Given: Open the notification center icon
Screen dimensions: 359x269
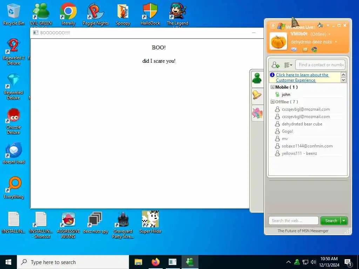Looking at the screenshot, I should (x=348, y=262).
